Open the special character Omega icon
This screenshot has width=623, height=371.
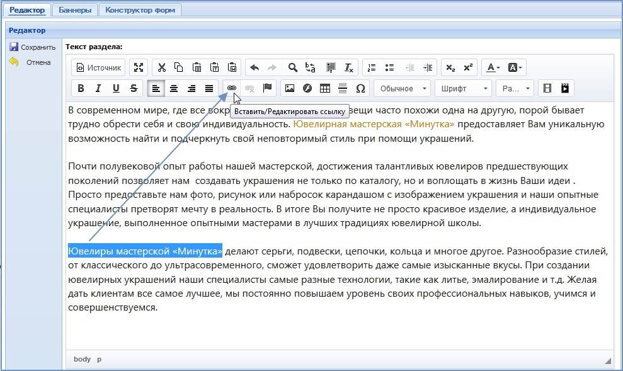pyautogui.click(x=360, y=88)
